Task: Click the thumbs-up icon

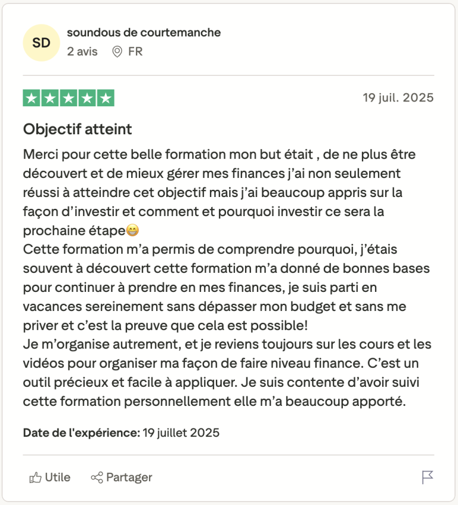Action: (36, 478)
